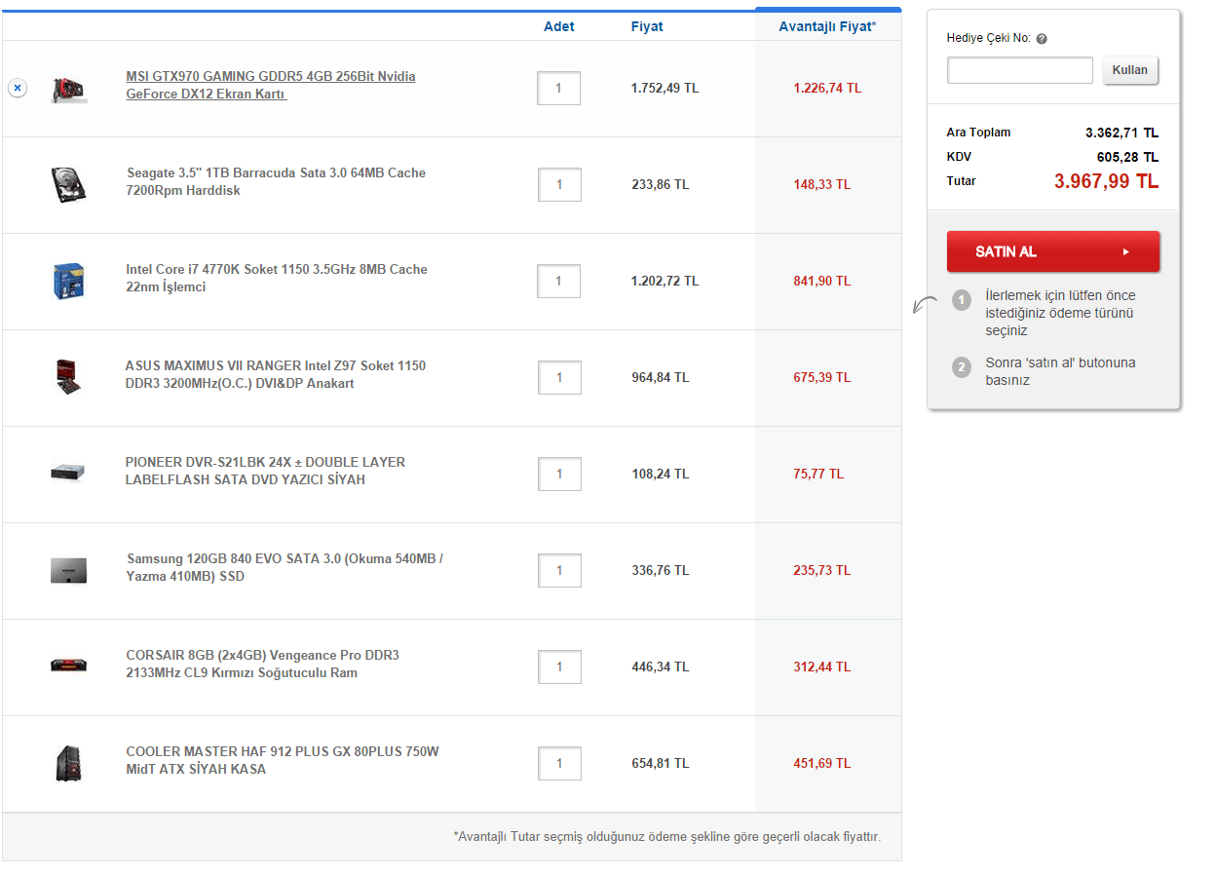Click the Kullan button
The image size is (1216, 876).
1130,70
